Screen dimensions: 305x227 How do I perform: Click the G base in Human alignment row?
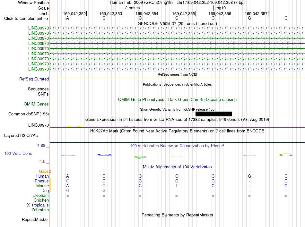coord(249,176)
